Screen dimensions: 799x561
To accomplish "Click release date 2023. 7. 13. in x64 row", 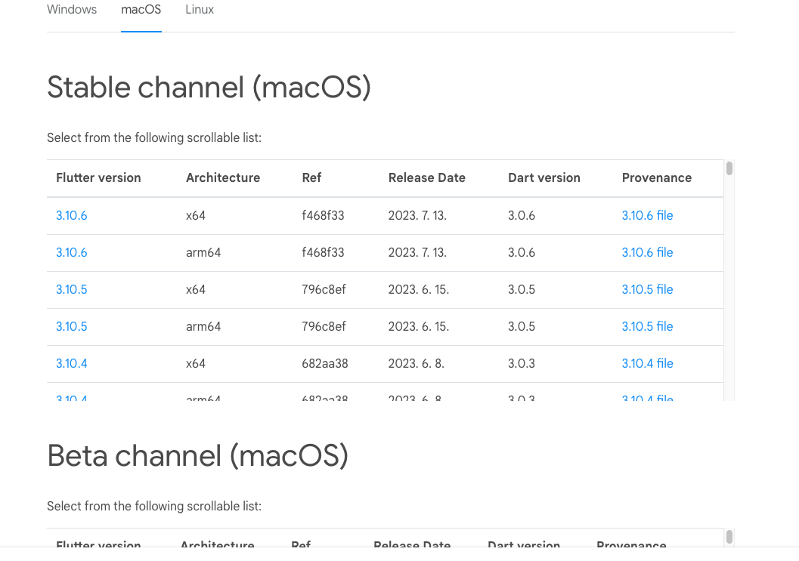I will click(x=417, y=216).
